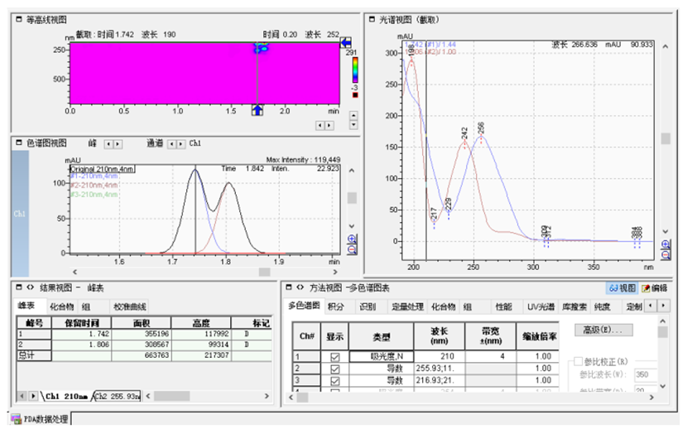Viewport: 687px width, 439px height.
Task: Toggle display checkbox for channel 2
Action: pyautogui.click(x=334, y=369)
